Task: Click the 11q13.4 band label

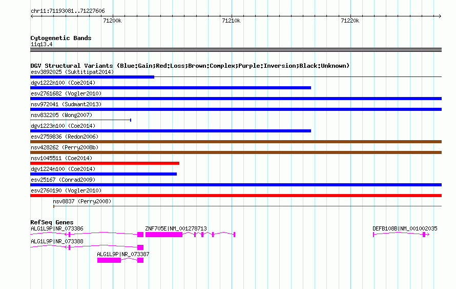Action: click(x=42, y=44)
